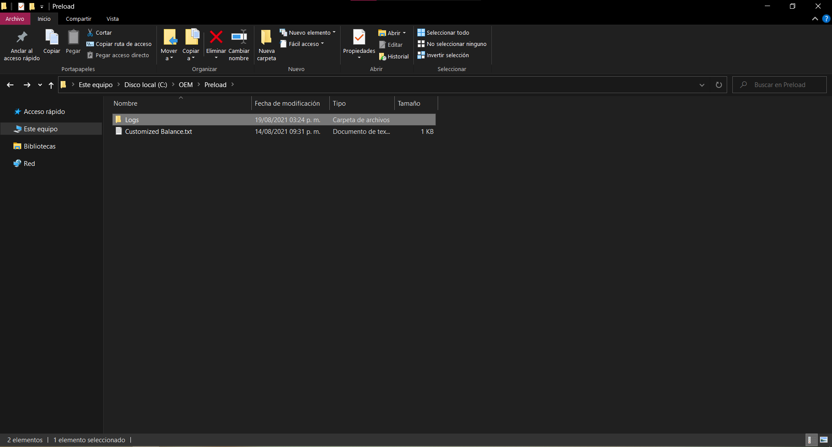Select the Logs folder
The width and height of the screenshot is (832, 447).
pyautogui.click(x=274, y=120)
